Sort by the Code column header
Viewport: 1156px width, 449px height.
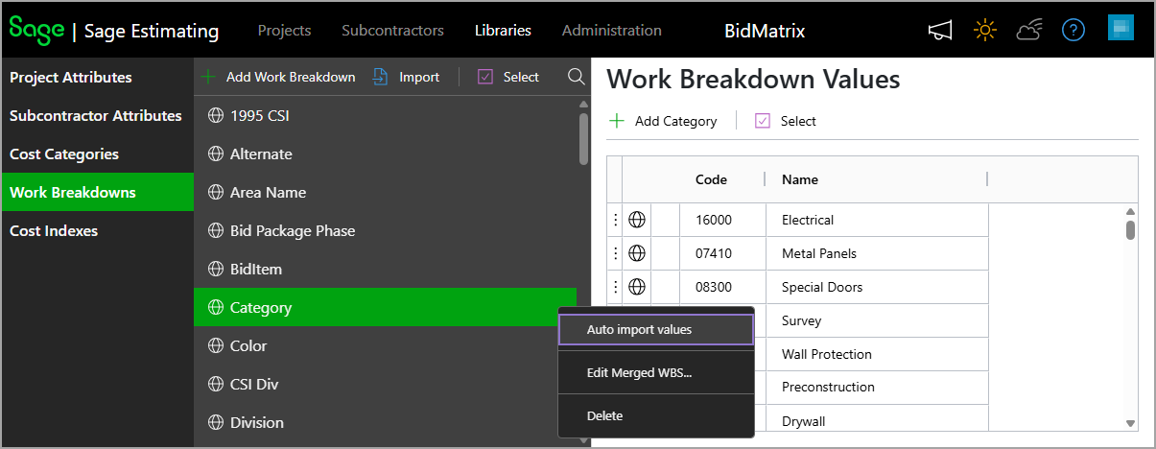pyautogui.click(x=711, y=179)
